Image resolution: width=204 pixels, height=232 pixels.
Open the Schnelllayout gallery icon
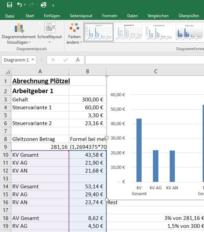click(50, 27)
